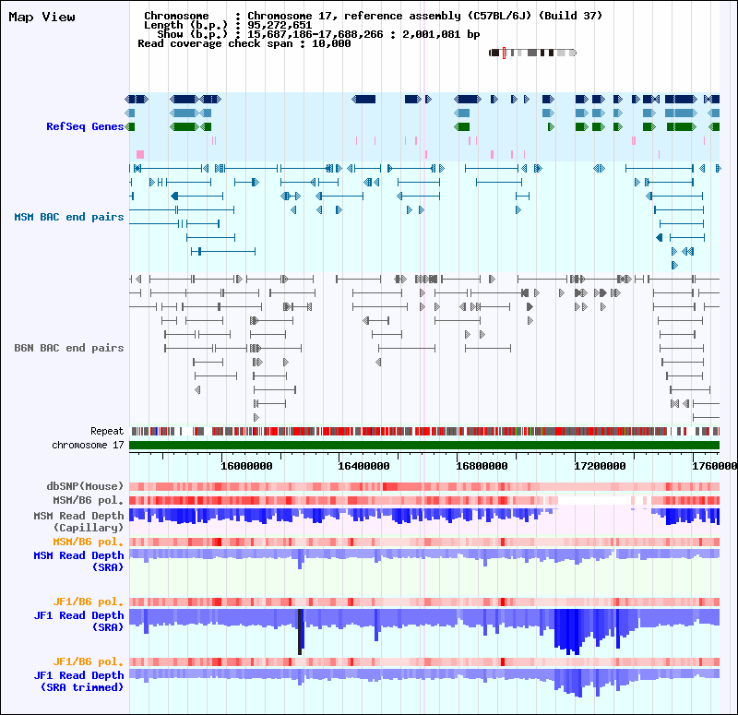Click the deep blue dip in JF1 Read Depth (SRA)

pyautogui.click(x=569, y=631)
